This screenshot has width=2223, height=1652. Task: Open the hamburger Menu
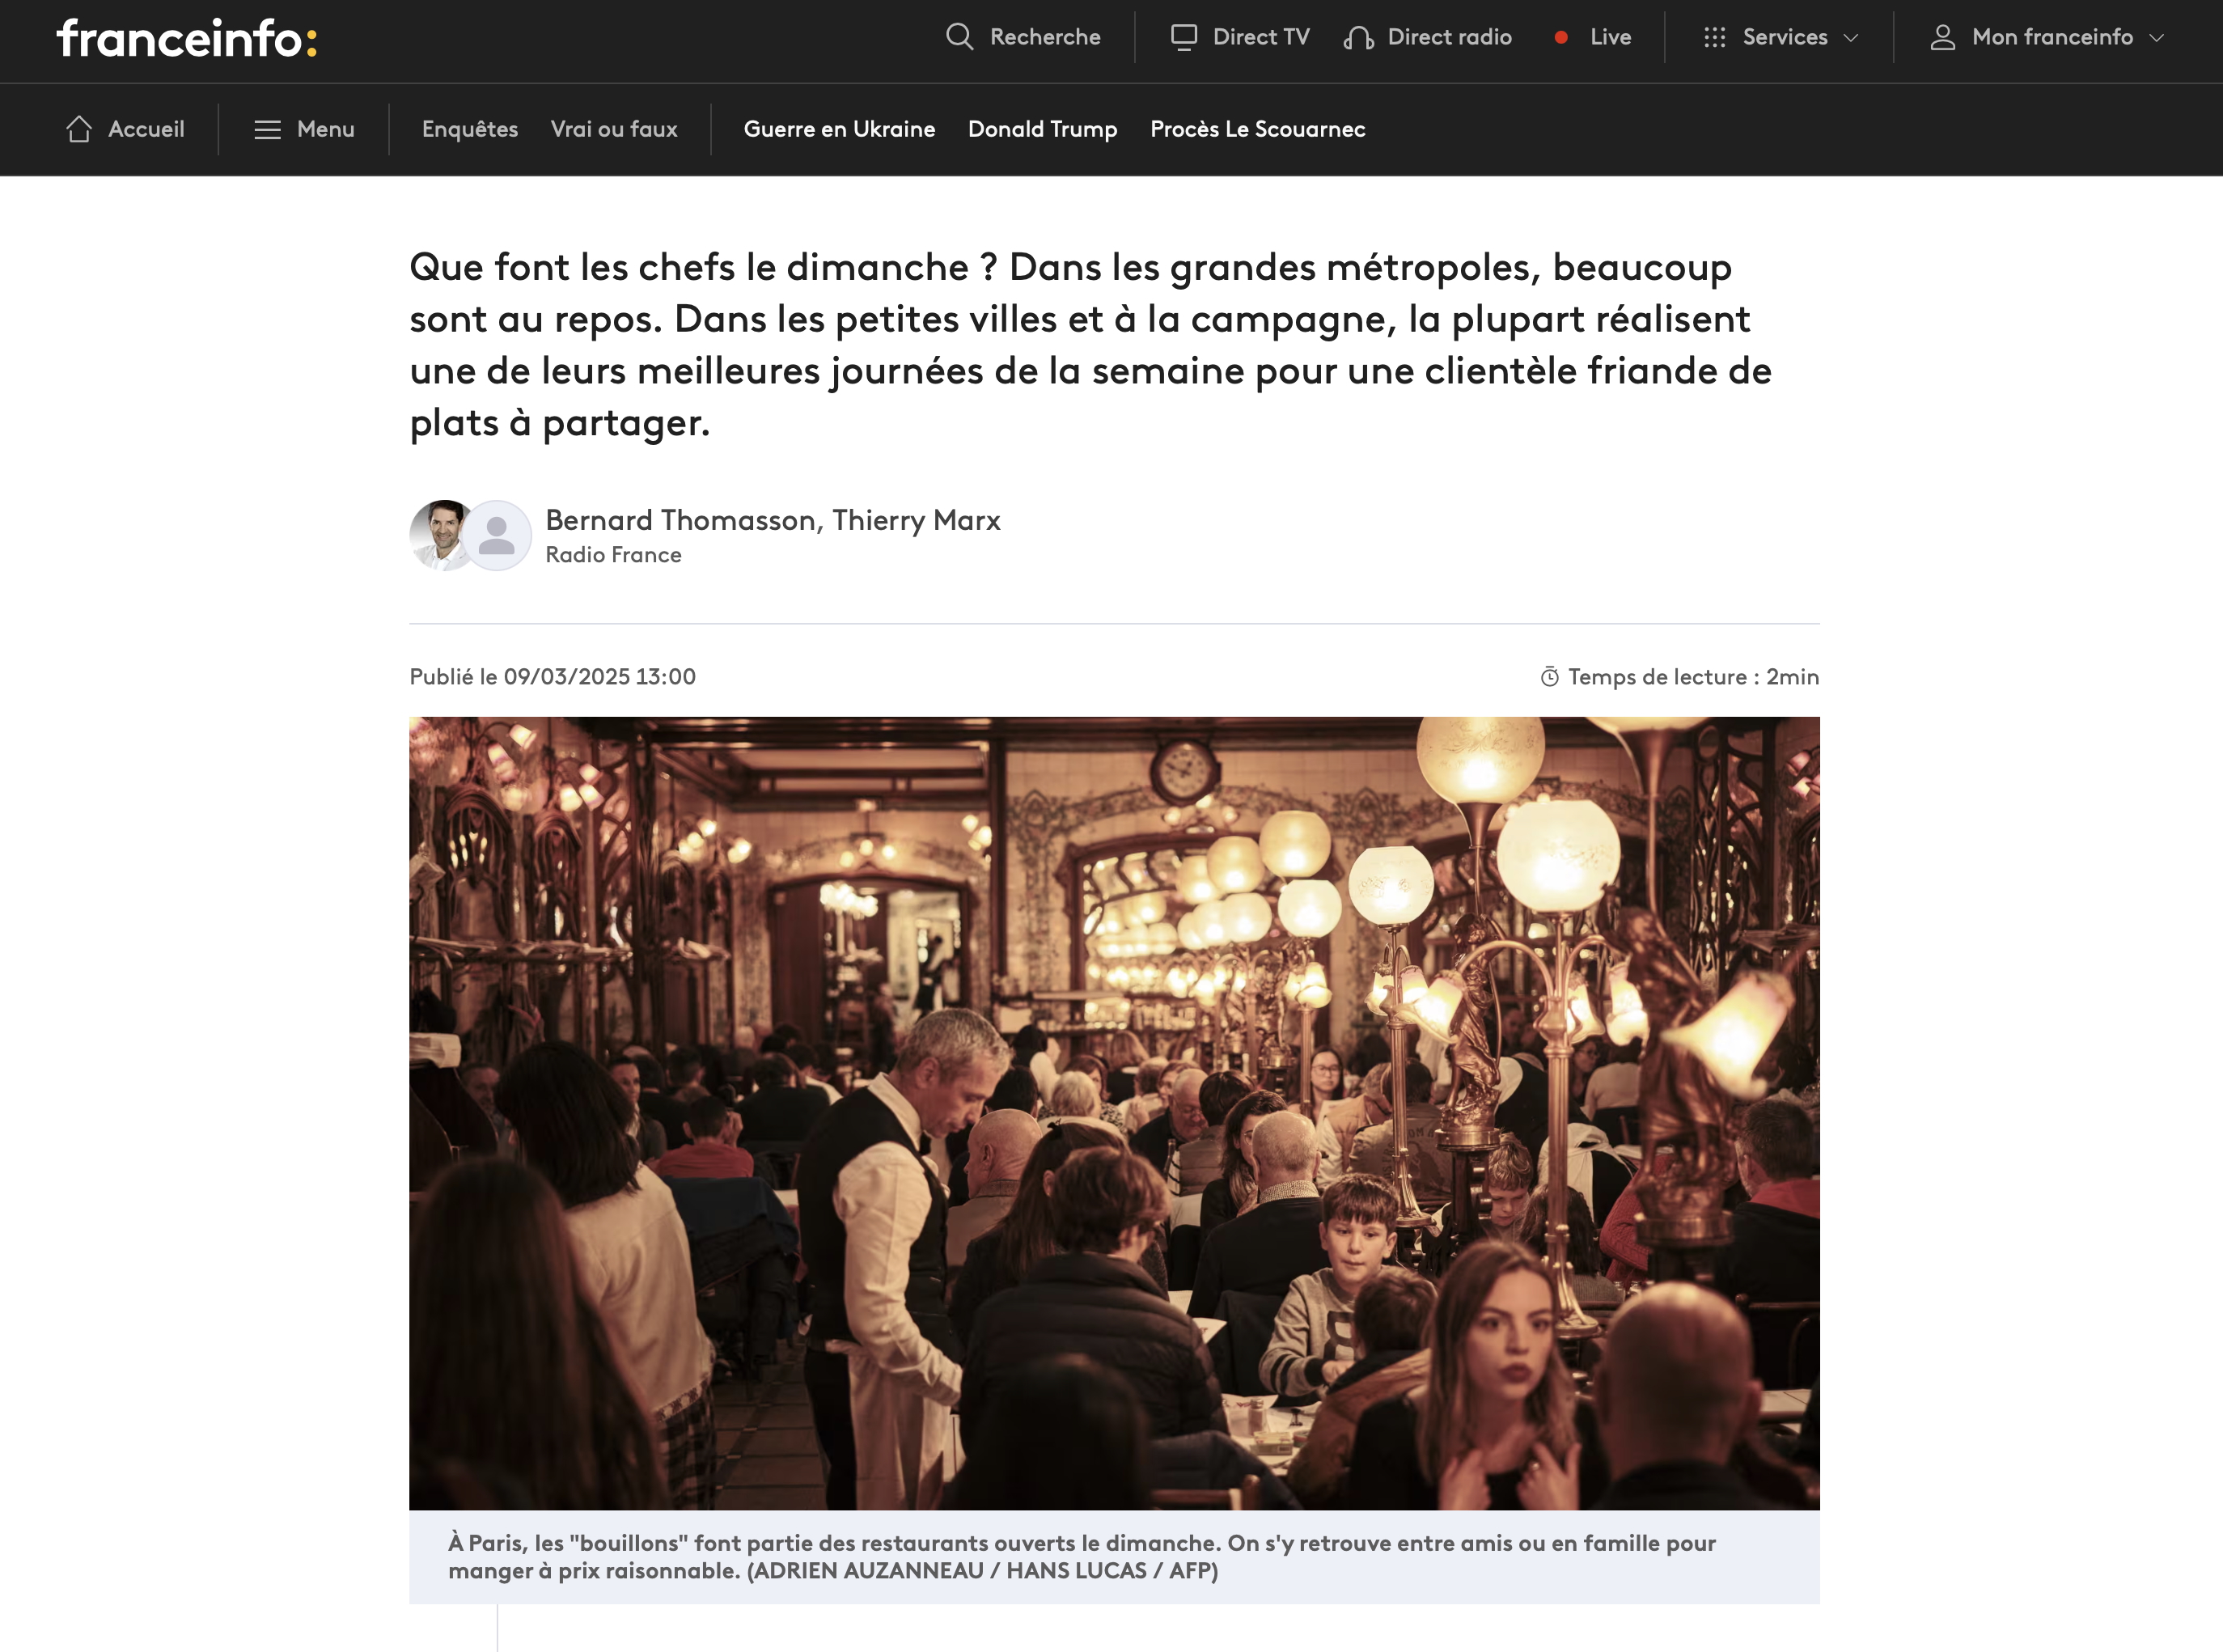tap(304, 129)
